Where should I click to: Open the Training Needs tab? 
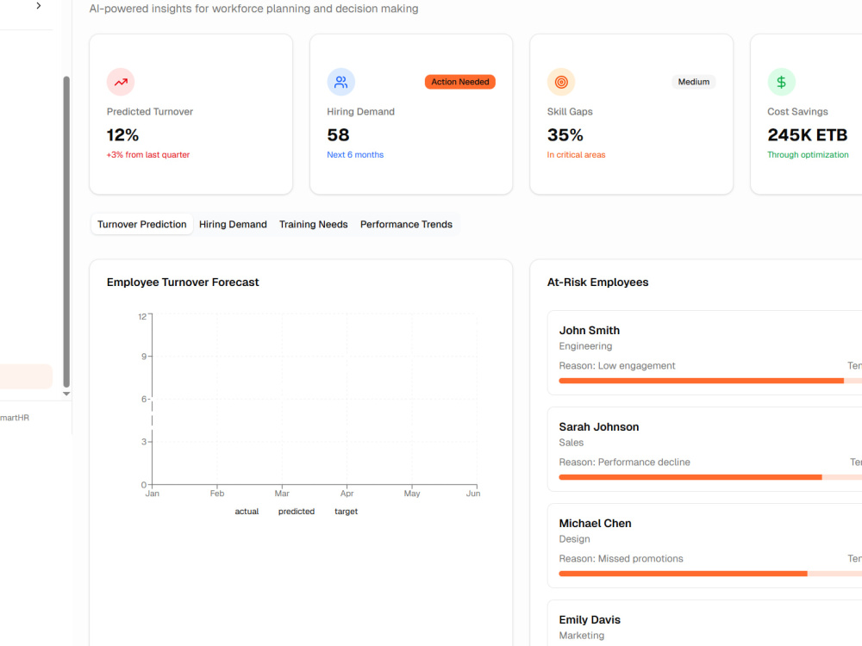(314, 224)
